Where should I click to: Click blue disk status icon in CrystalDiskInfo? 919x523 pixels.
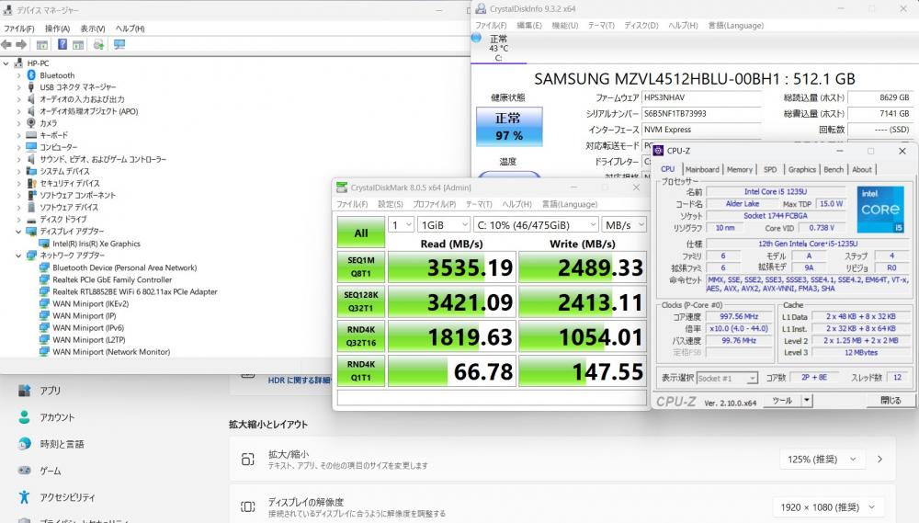476,38
